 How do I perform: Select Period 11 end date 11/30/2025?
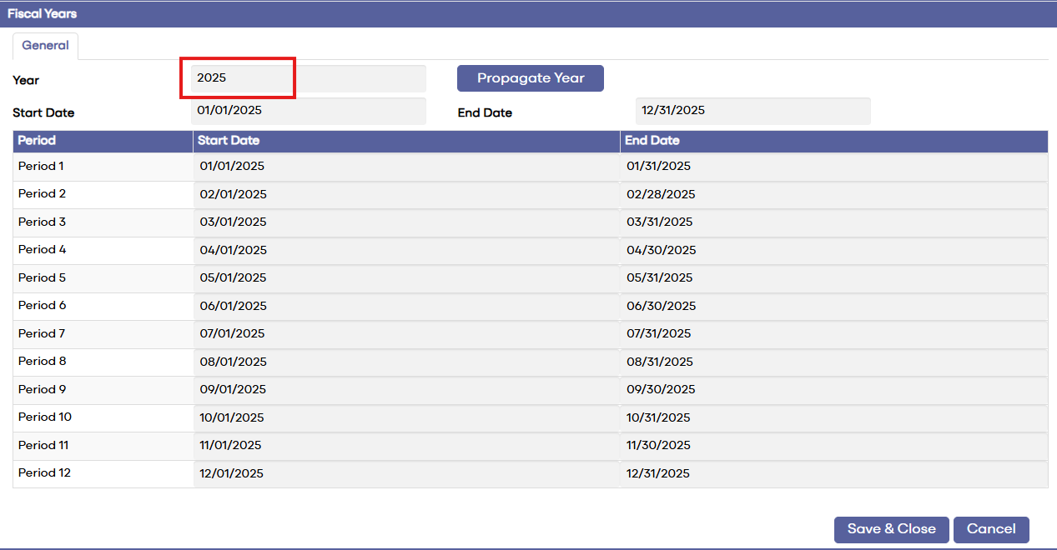click(x=833, y=446)
